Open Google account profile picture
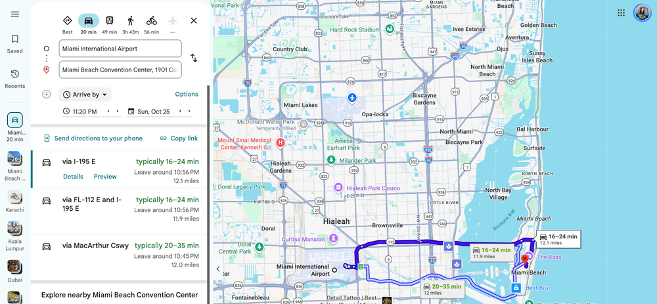 click(641, 13)
